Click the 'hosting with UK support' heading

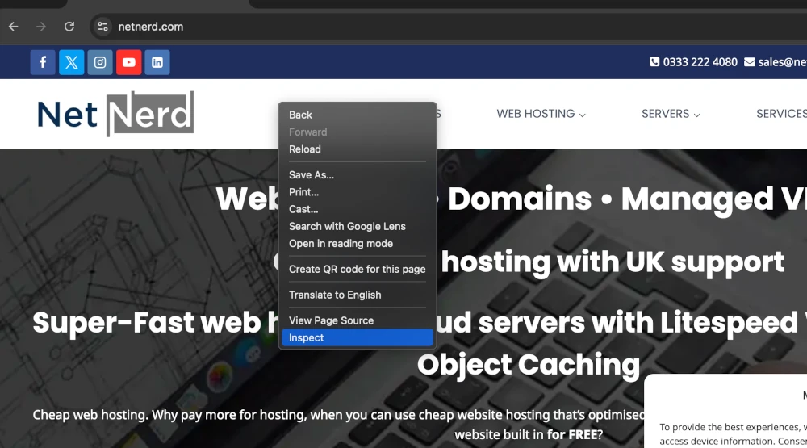(613, 262)
